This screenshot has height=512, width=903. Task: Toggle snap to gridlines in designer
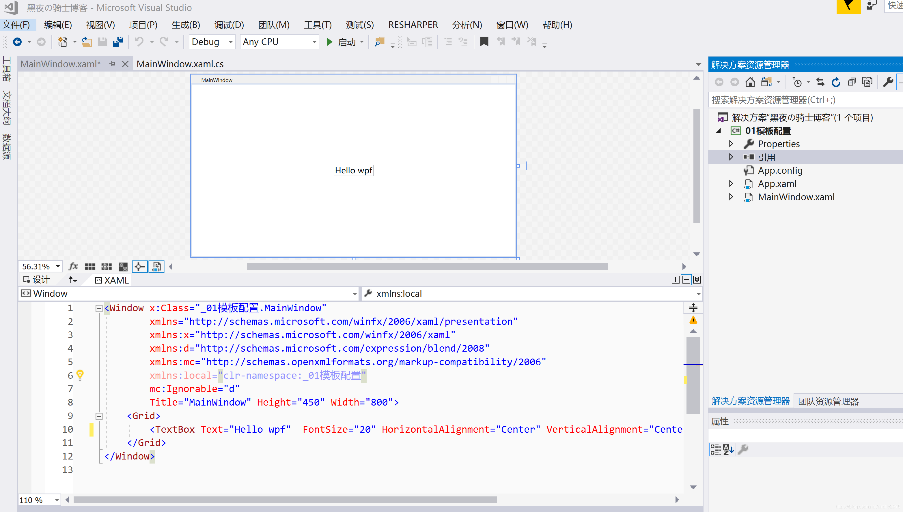pyautogui.click(x=107, y=267)
